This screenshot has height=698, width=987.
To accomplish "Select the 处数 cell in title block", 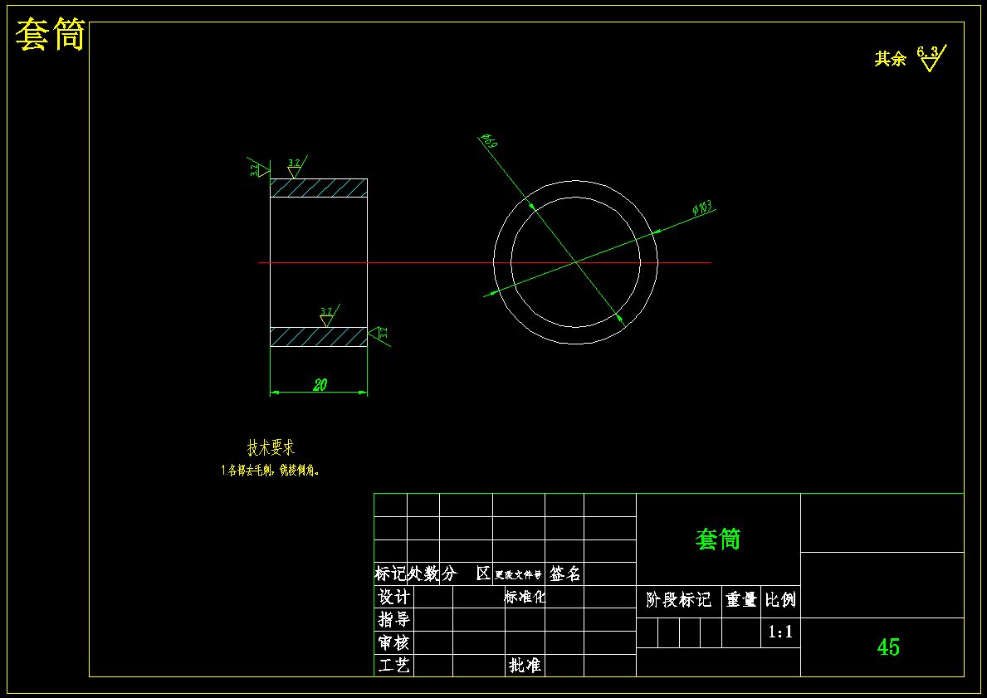I will pyautogui.click(x=423, y=574).
